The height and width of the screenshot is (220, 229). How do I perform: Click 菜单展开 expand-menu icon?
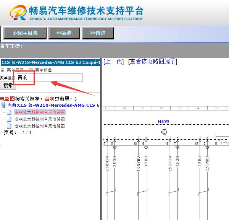coord(3,70)
